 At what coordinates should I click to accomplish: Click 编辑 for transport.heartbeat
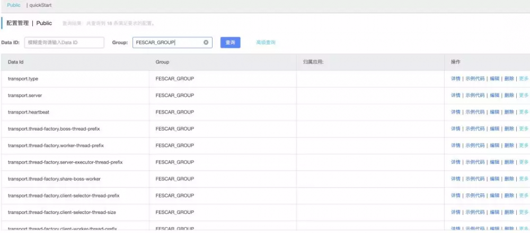coord(494,112)
